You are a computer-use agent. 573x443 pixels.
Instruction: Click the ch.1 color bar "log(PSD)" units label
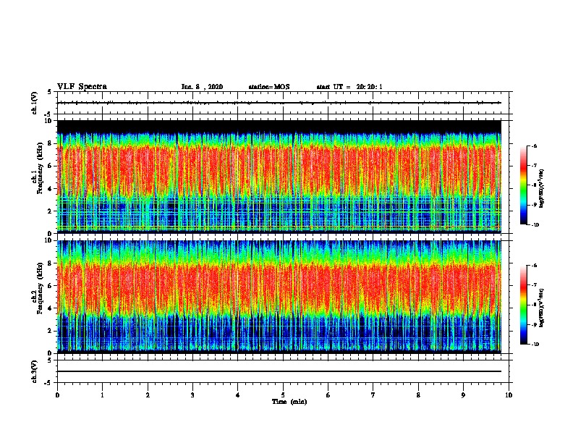click(x=542, y=189)
